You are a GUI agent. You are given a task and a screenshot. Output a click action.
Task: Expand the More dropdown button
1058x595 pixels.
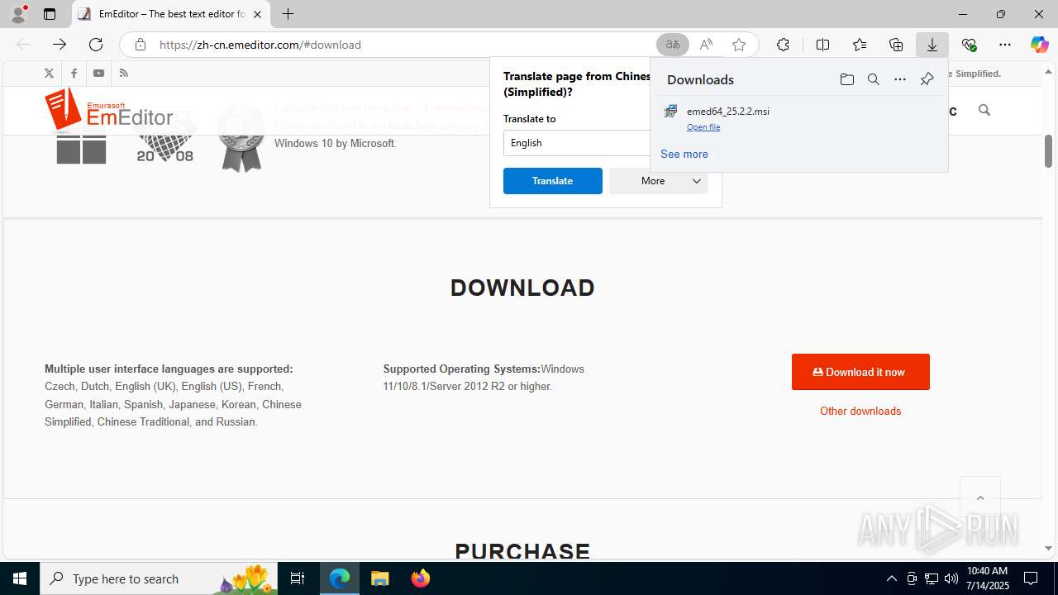click(659, 181)
